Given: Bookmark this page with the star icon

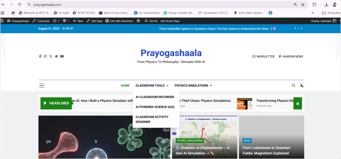Looking at the screenshot, I should click(x=303, y=5).
